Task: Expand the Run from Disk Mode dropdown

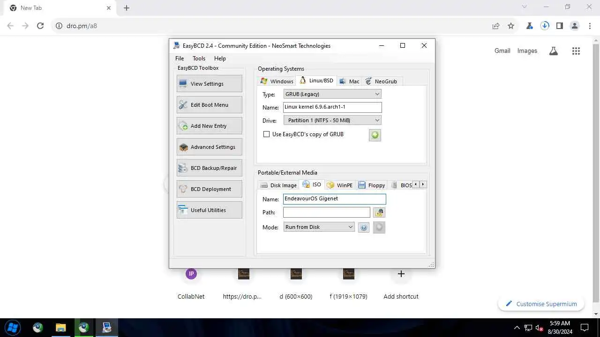Action: click(319, 227)
